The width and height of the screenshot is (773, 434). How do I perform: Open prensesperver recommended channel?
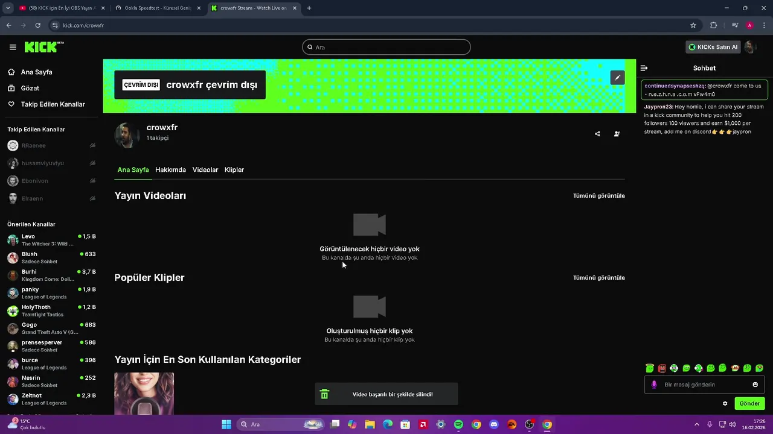click(x=51, y=346)
